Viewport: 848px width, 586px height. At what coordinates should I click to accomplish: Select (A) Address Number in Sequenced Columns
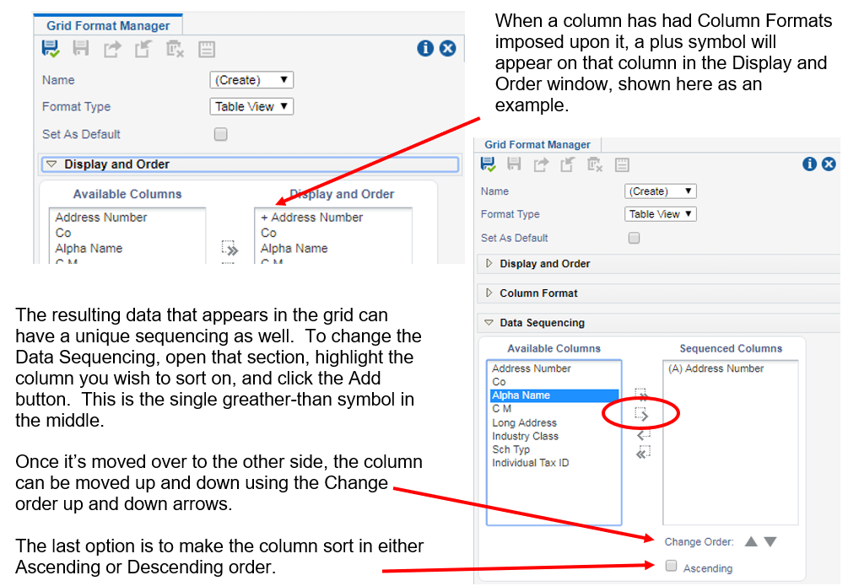tap(716, 368)
